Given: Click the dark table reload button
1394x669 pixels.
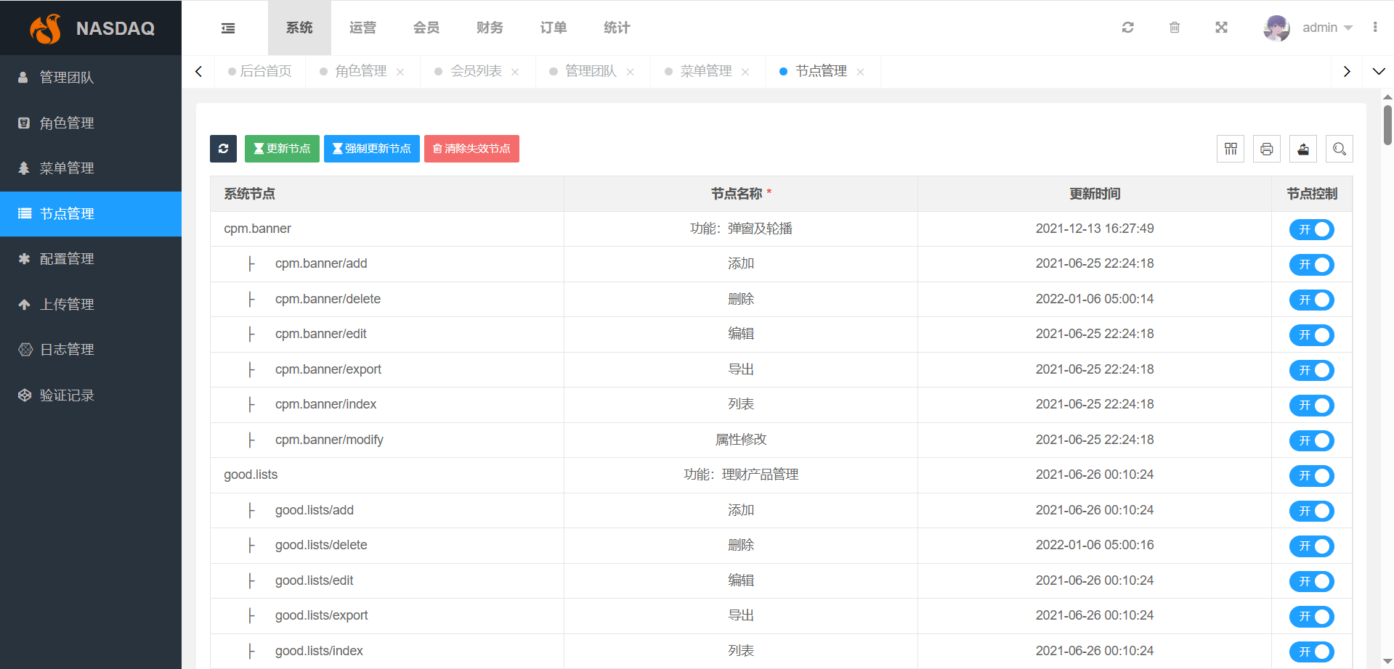Looking at the screenshot, I should click(x=223, y=149).
